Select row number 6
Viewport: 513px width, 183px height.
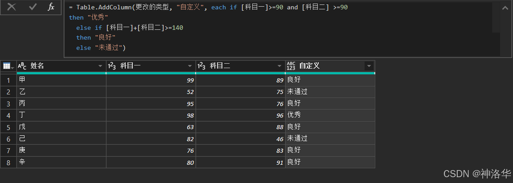click(x=8, y=139)
